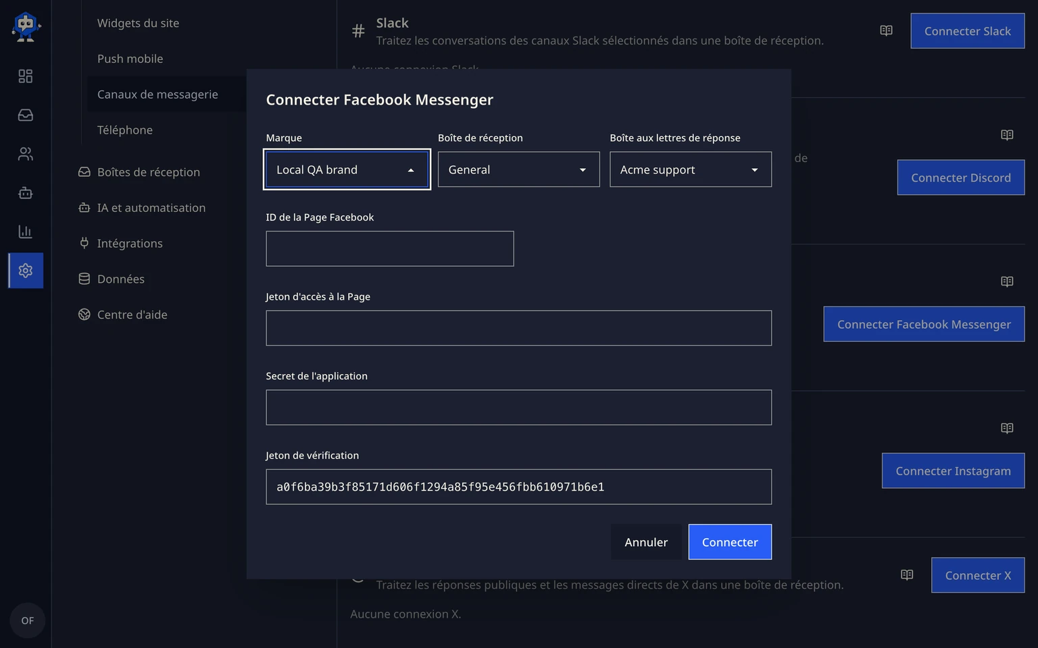Go to Boîtes de réception settings
The image size is (1038, 648).
tap(139, 172)
